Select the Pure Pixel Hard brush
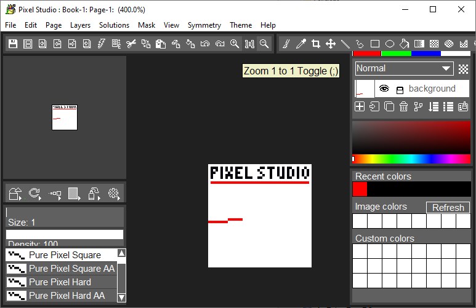The height and width of the screenshot is (308, 476). pos(61,282)
